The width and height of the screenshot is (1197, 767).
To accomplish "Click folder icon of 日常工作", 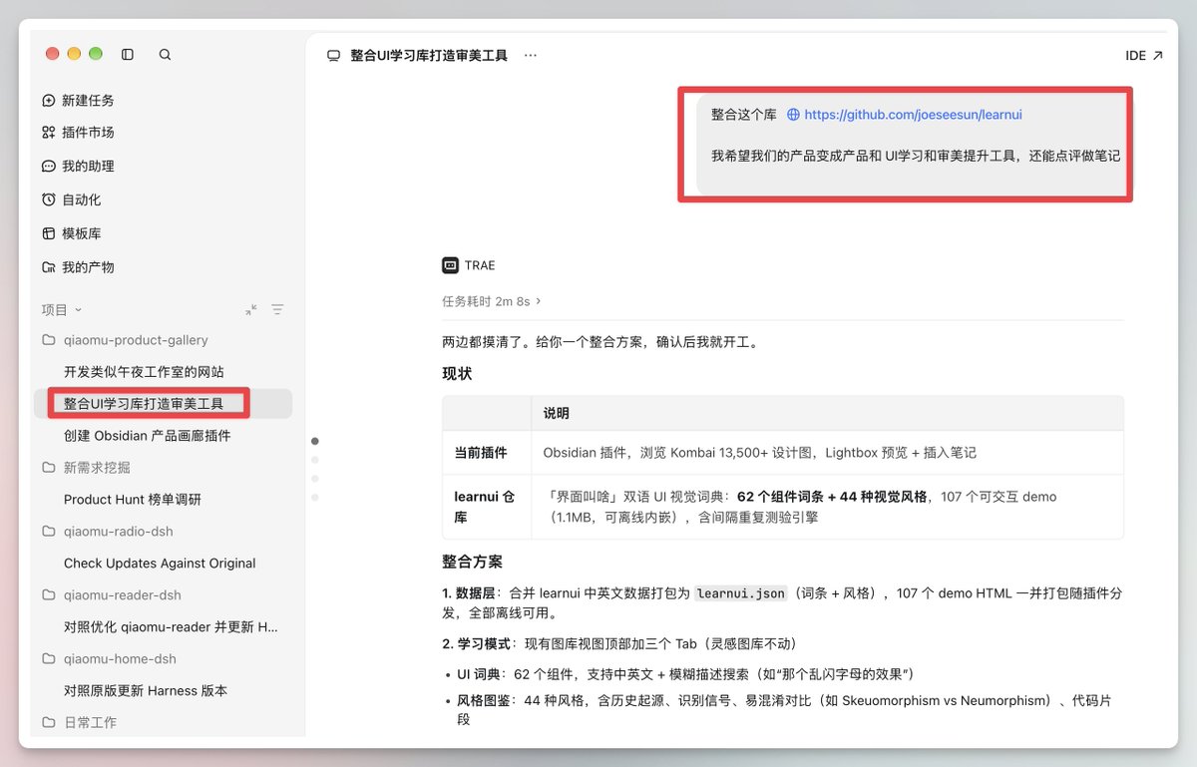I will (49, 722).
